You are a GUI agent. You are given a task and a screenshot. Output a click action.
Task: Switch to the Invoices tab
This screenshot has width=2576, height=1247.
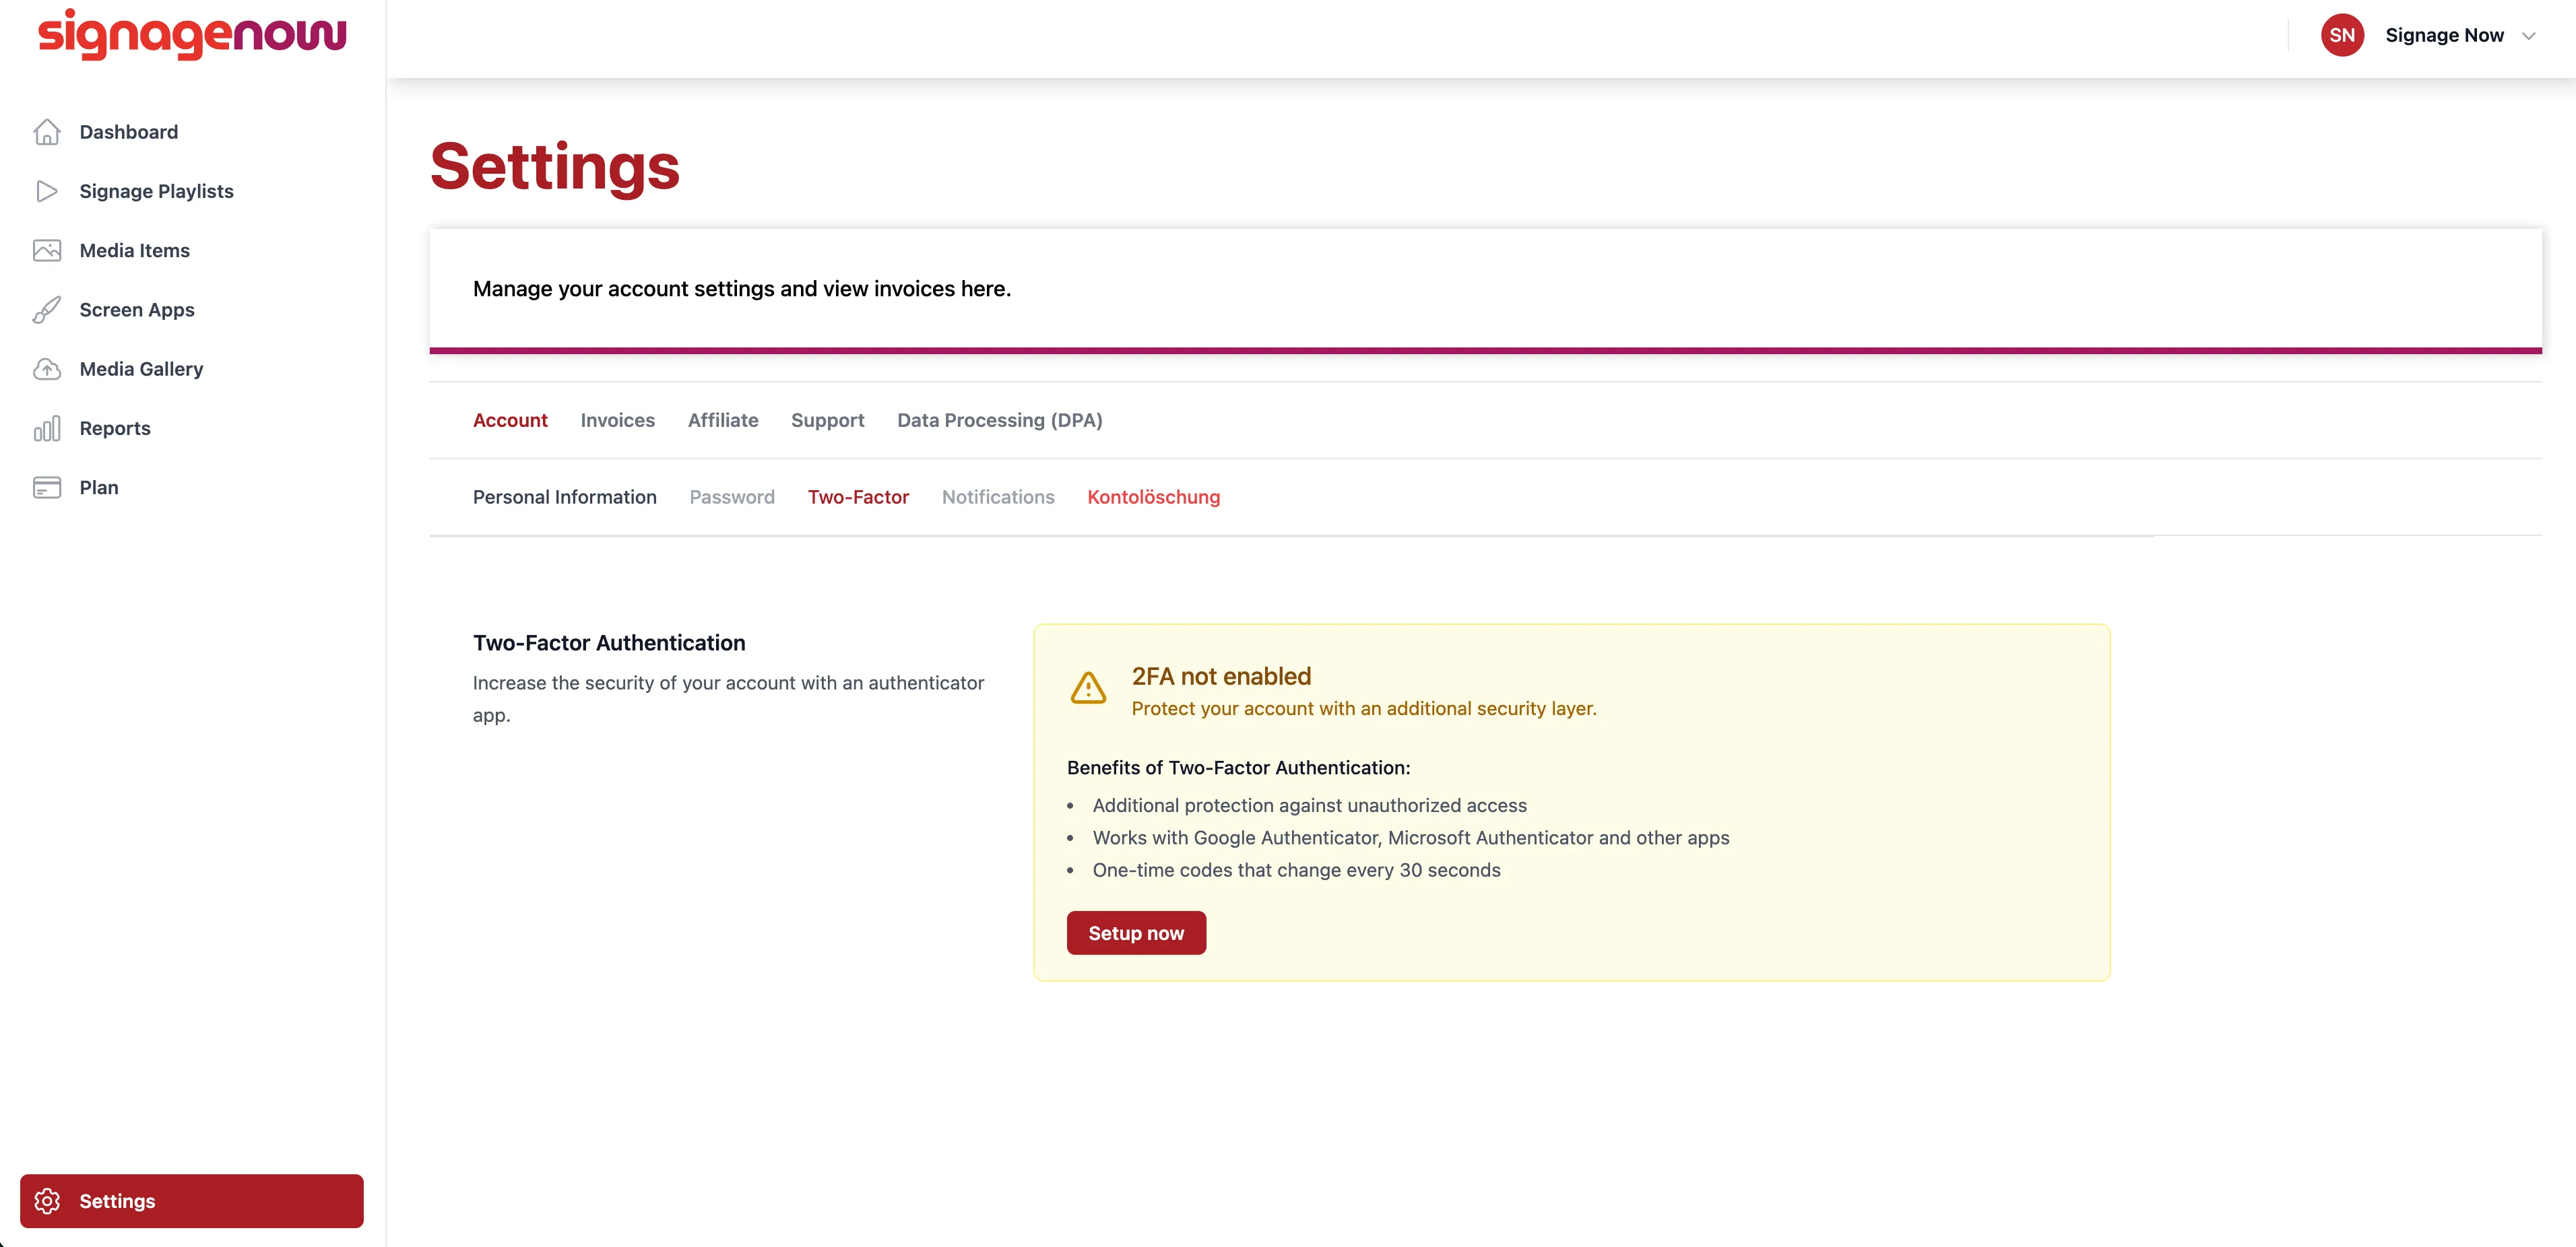(x=617, y=421)
